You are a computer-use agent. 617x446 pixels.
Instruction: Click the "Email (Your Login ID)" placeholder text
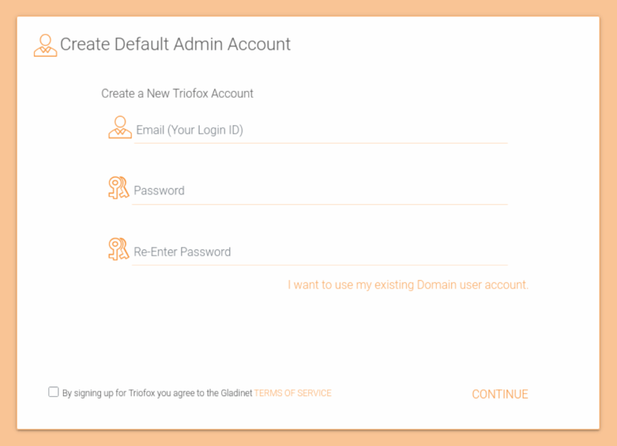(x=189, y=130)
